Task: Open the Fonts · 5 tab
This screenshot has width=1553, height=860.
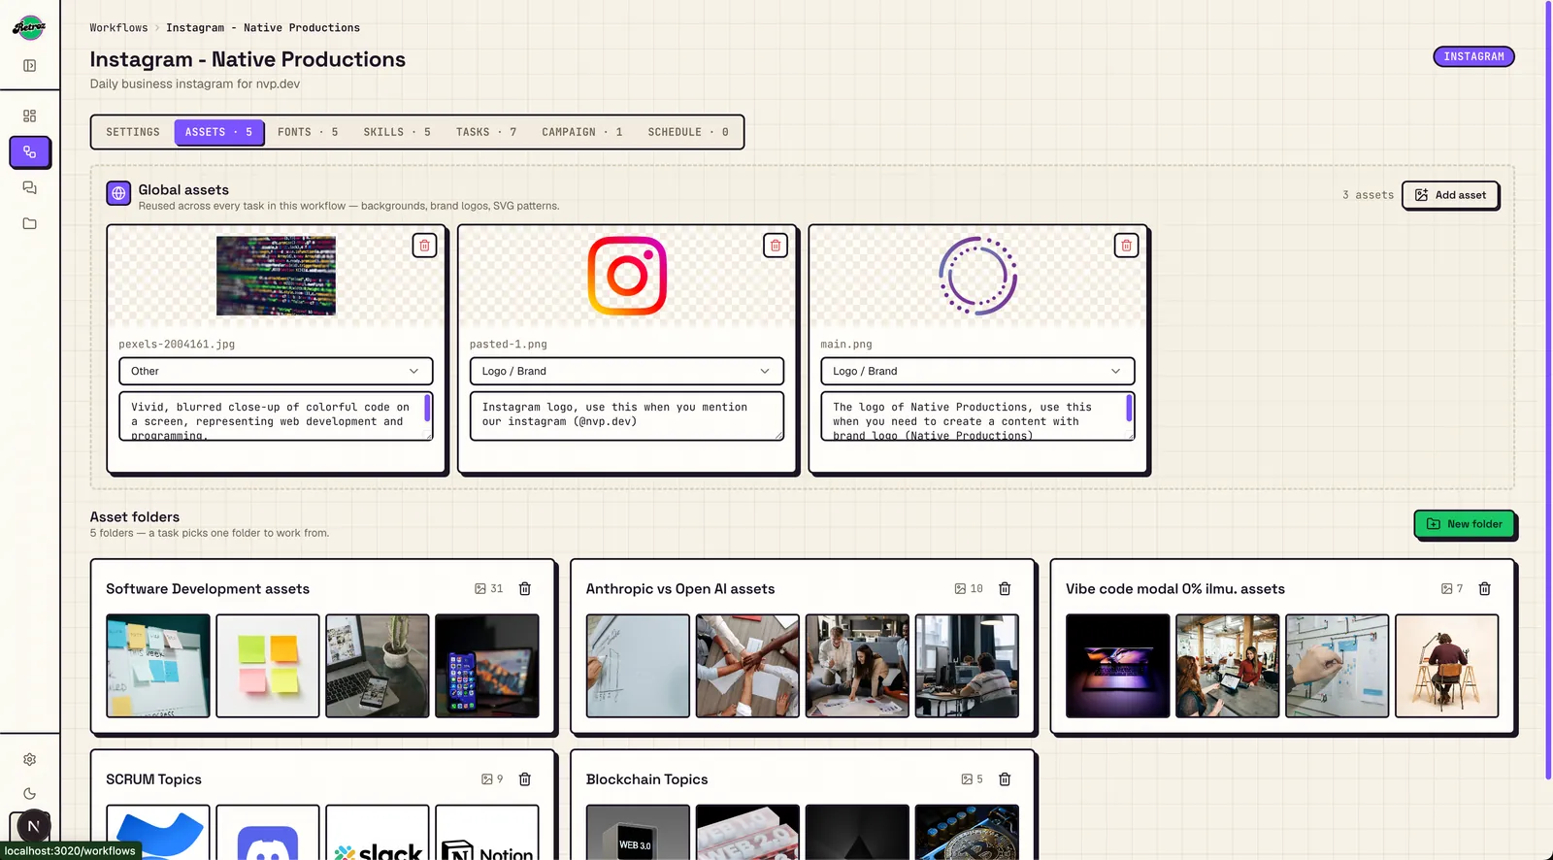Action: click(x=308, y=132)
